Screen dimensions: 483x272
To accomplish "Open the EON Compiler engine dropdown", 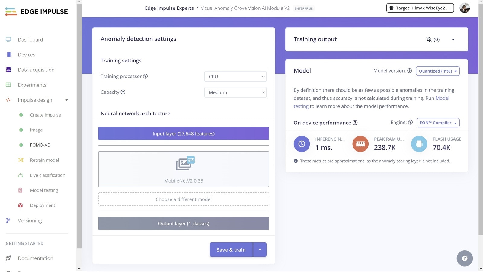I will point(438,123).
